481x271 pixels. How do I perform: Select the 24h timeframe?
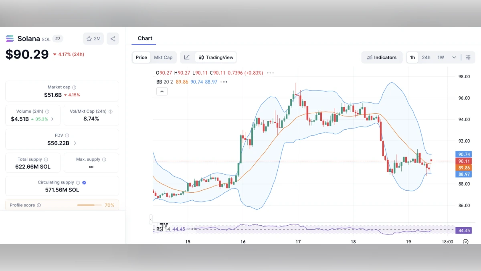click(426, 57)
